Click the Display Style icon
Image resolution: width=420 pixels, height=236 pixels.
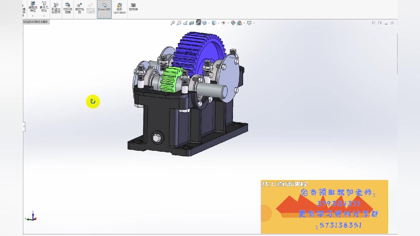pyautogui.click(x=214, y=23)
